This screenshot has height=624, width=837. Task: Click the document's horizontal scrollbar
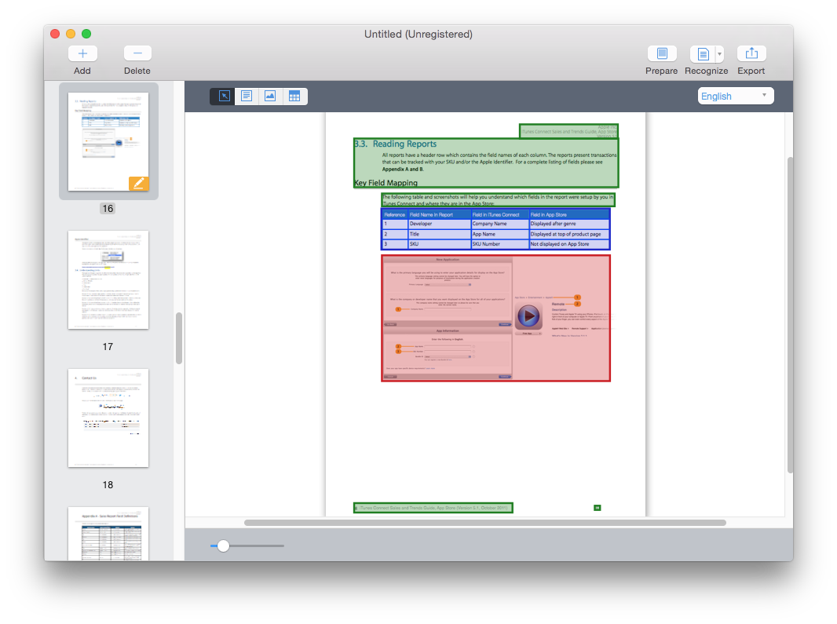point(484,523)
